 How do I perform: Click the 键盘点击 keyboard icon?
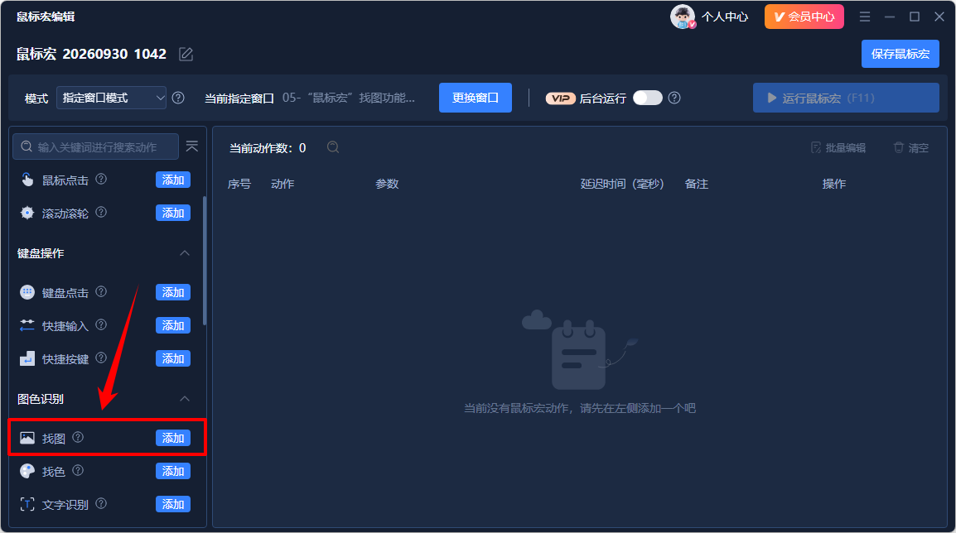[x=27, y=292]
